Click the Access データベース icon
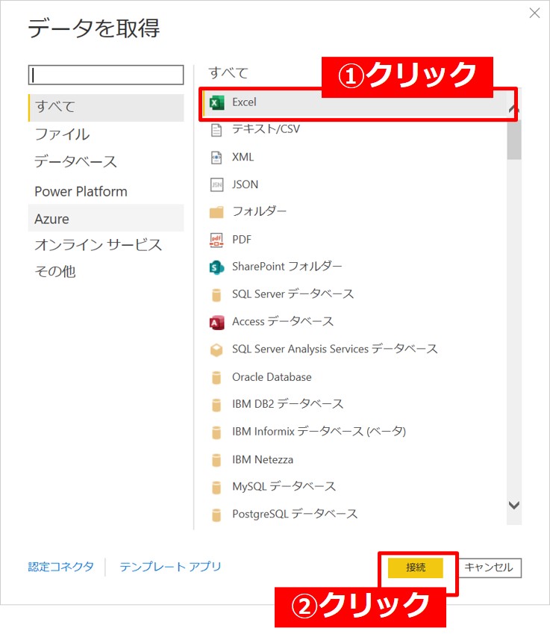The width and height of the screenshot is (550, 643). (216, 322)
